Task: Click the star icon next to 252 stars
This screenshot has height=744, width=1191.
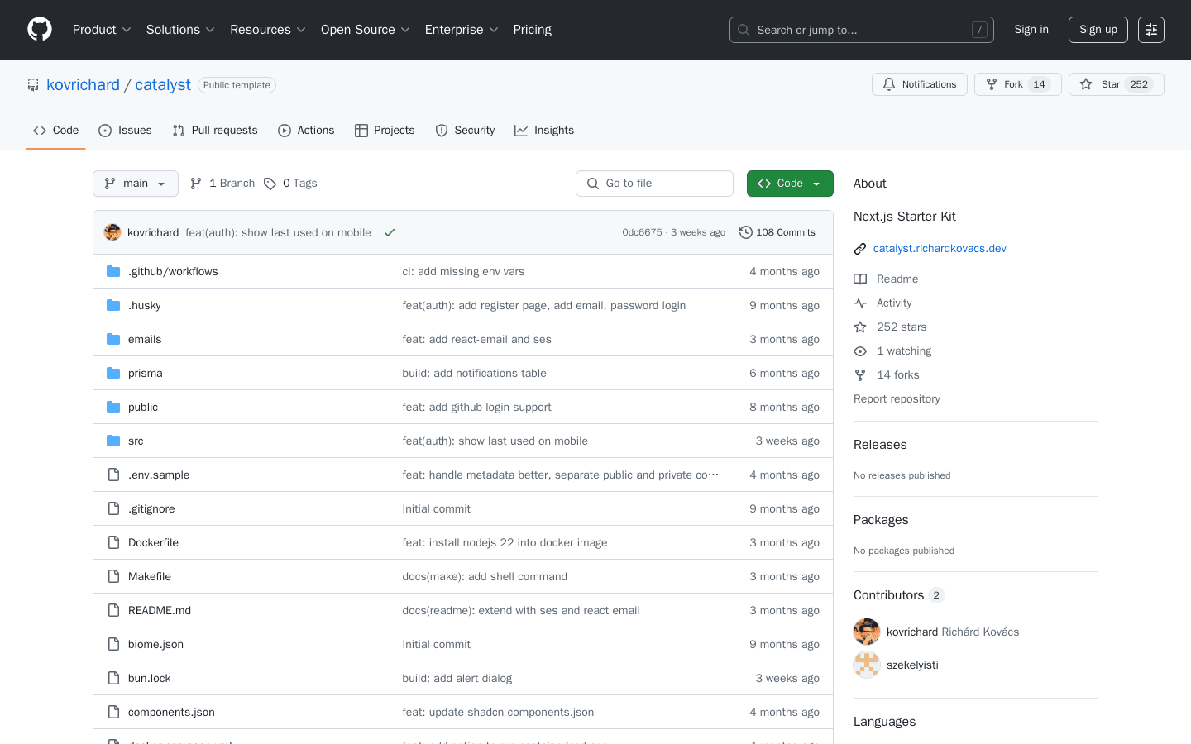Action: [860, 327]
